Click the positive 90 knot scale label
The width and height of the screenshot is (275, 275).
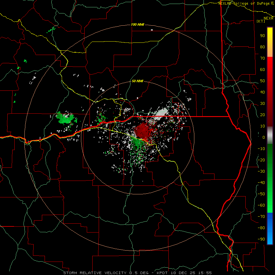262,36
